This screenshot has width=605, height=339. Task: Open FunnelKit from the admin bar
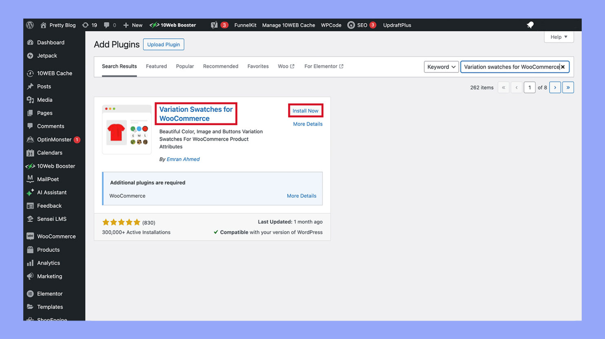pos(245,25)
